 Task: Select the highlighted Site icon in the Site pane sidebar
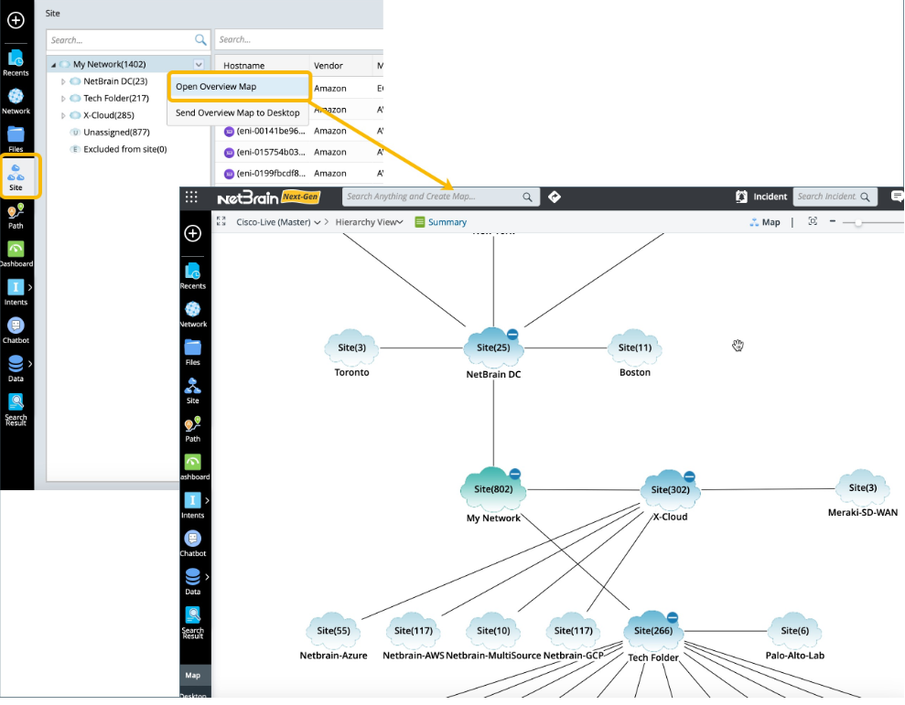pyautogui.click(x=16, y=177)
